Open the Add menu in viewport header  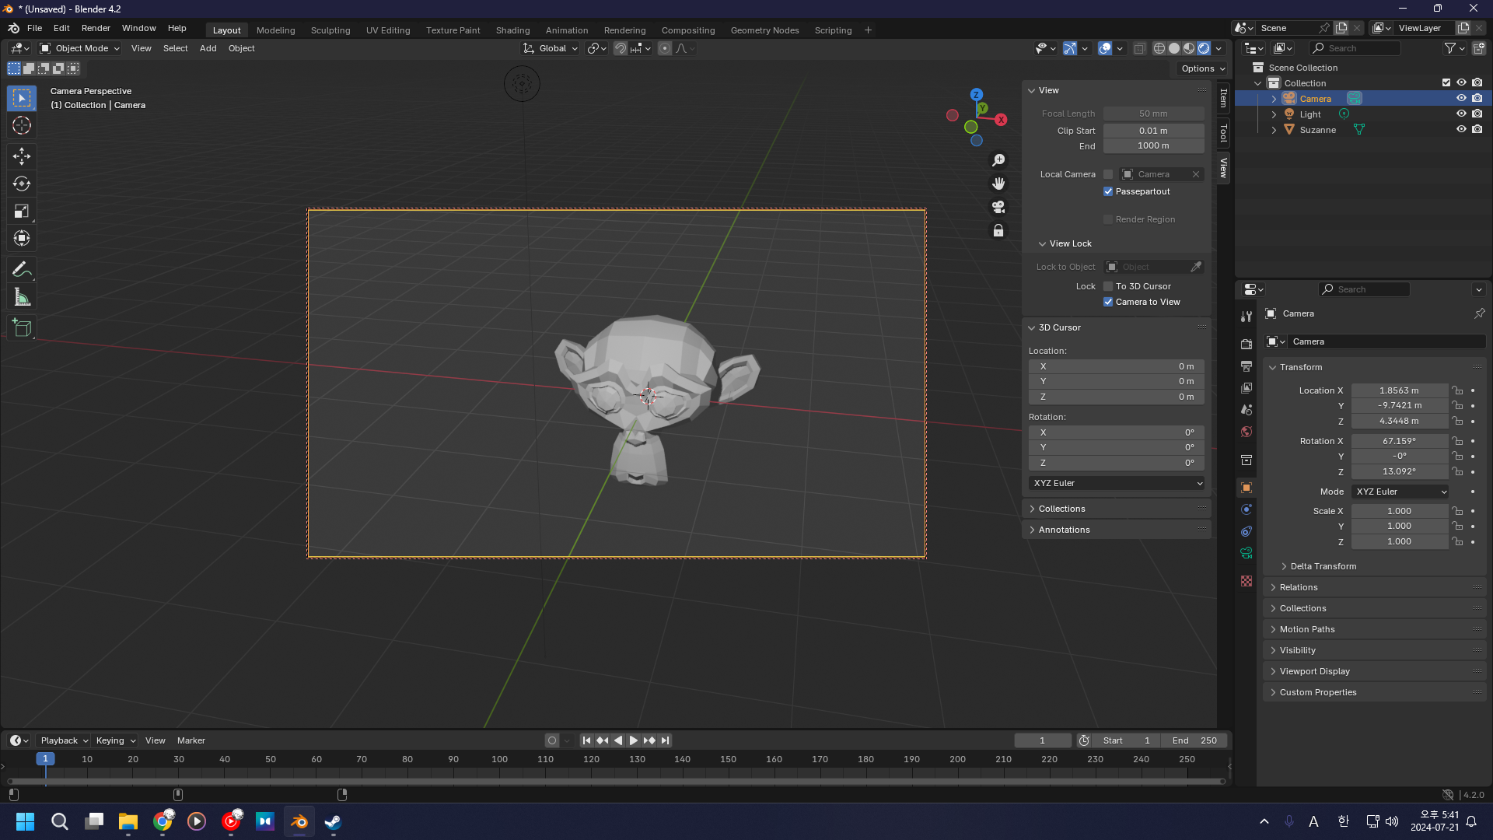point(208,48)
